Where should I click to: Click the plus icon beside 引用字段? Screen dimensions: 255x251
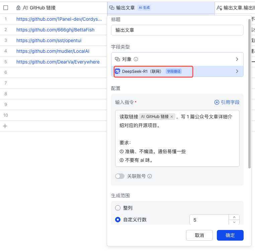pos(217,102)
